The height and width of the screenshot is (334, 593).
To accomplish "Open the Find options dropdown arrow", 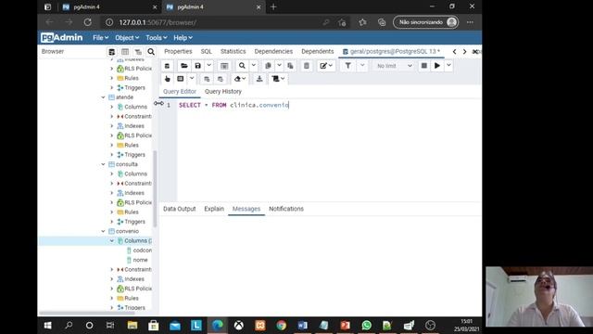I will pyautogui.click(x=254, y=66).
